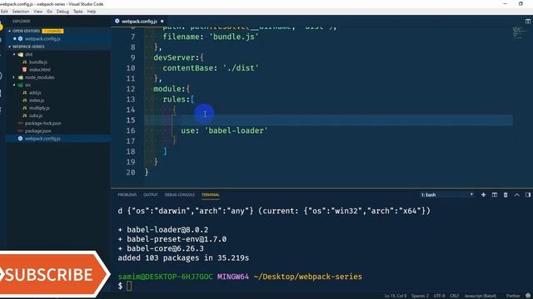The height and width of the screenshot is (299, 533).
Task: Open package.json in explorer
Action: click(37, 131)
